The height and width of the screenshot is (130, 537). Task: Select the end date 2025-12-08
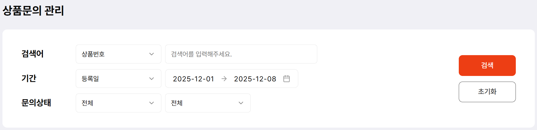(x=255, y=79)
